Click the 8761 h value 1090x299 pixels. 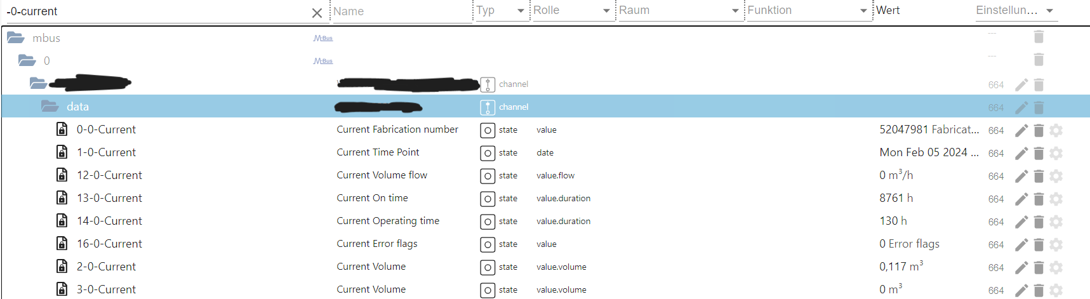click(x=896, y=198)
